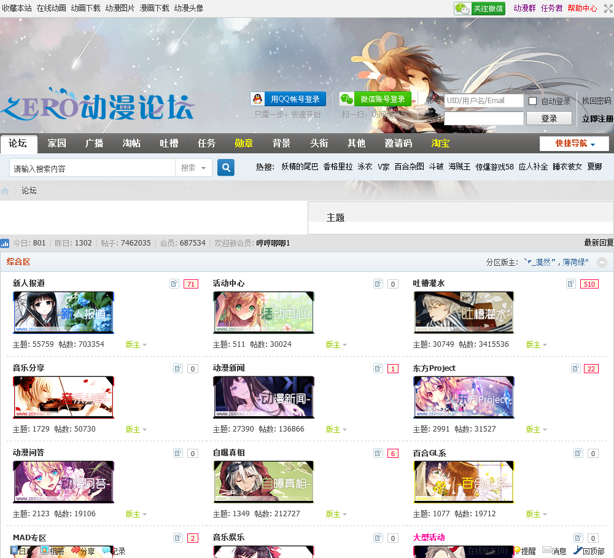Click the green WeChat login icon
614x558 pixels.
click(x=346, y=99)
